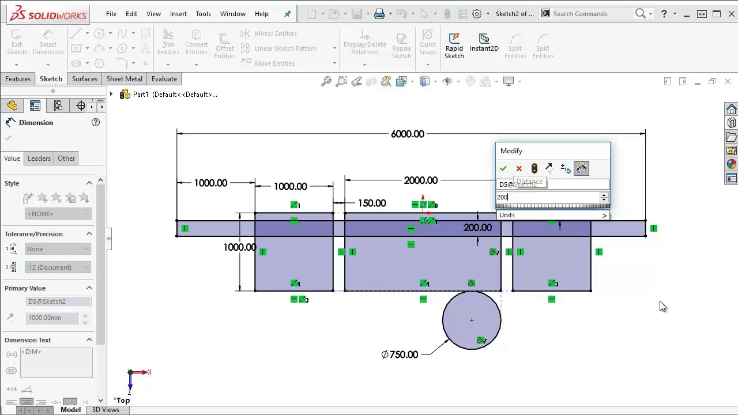Collapse the Dimension Text section
Image resolution: width=738 pixels, height=415 pixels.
coord(89,340)
